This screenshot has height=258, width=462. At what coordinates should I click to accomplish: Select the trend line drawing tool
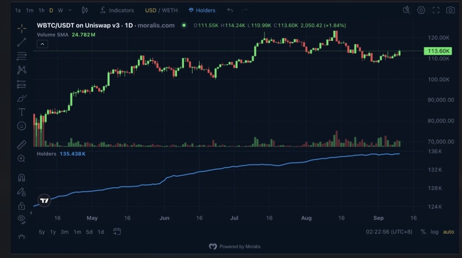pos(22,42)
